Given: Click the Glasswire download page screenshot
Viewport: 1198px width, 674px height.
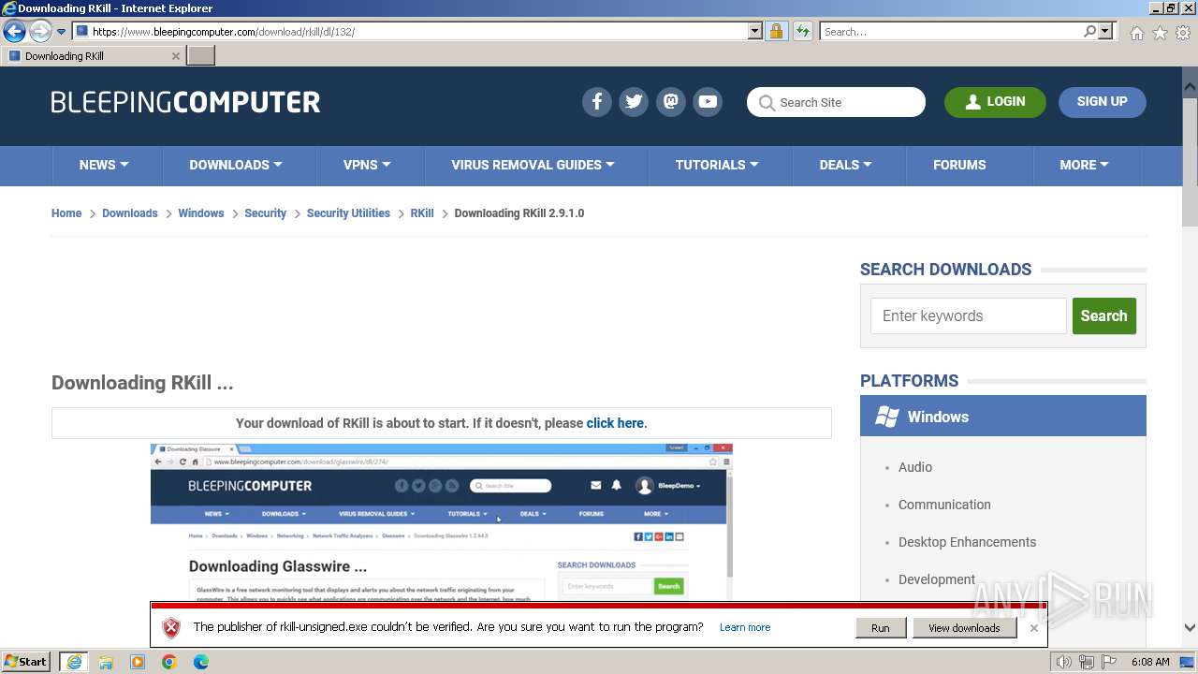Looking at the screenshot, I should tap(442, 522).
